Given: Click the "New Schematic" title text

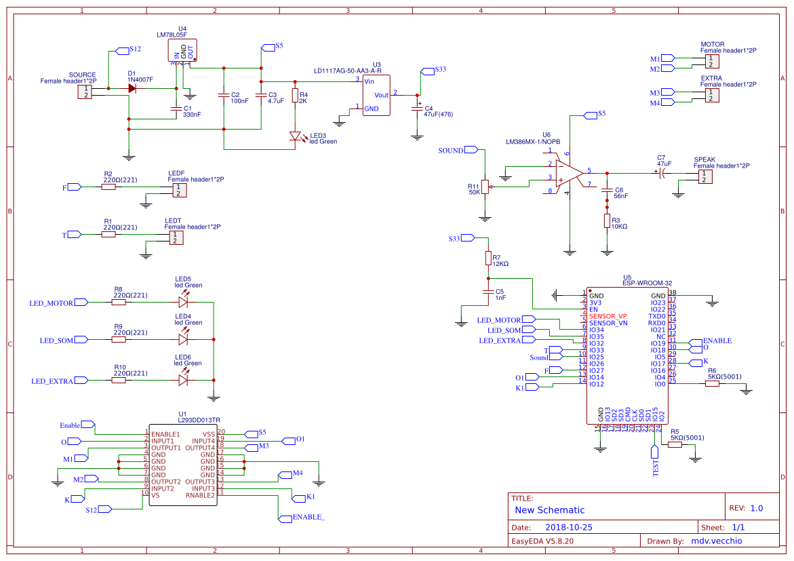Looking at the screenshot, I should (549, 510).
